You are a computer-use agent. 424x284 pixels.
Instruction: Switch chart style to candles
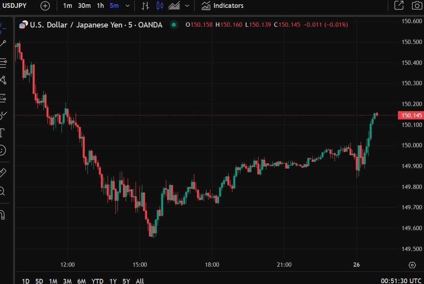point(160,6)
